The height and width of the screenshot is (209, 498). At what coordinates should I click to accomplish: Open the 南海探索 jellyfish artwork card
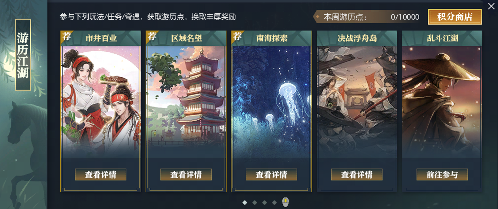coord(271,102)
